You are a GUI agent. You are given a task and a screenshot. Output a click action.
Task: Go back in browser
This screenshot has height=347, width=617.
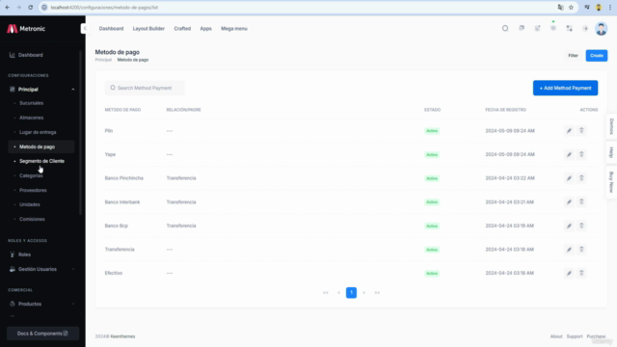pos(8,8)
